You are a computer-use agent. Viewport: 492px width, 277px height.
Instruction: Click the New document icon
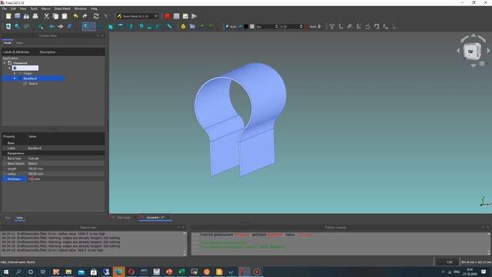coord(8,16)
